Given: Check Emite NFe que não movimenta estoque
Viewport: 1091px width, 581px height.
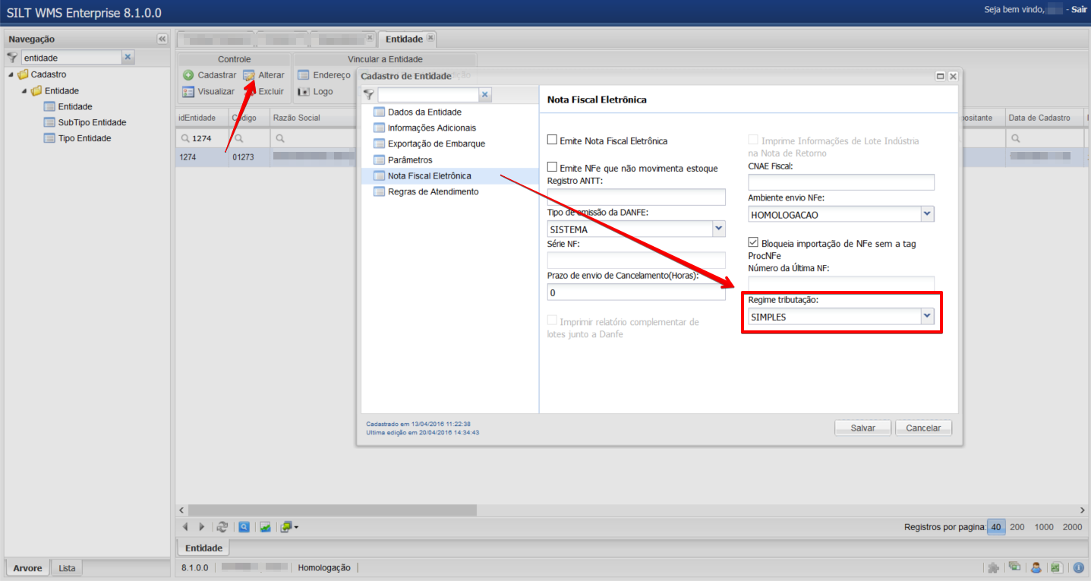Looking at the screenshot, I should point(553,168).
